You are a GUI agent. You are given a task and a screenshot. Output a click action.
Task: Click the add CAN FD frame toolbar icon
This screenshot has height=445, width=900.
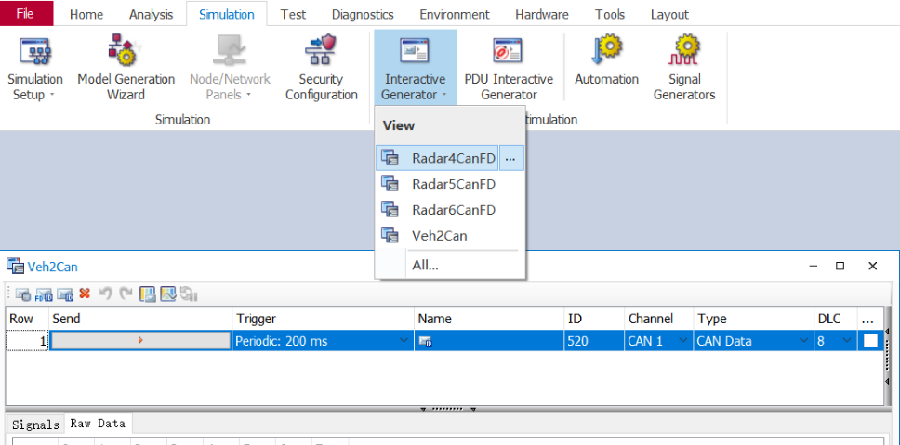[44, 294]
